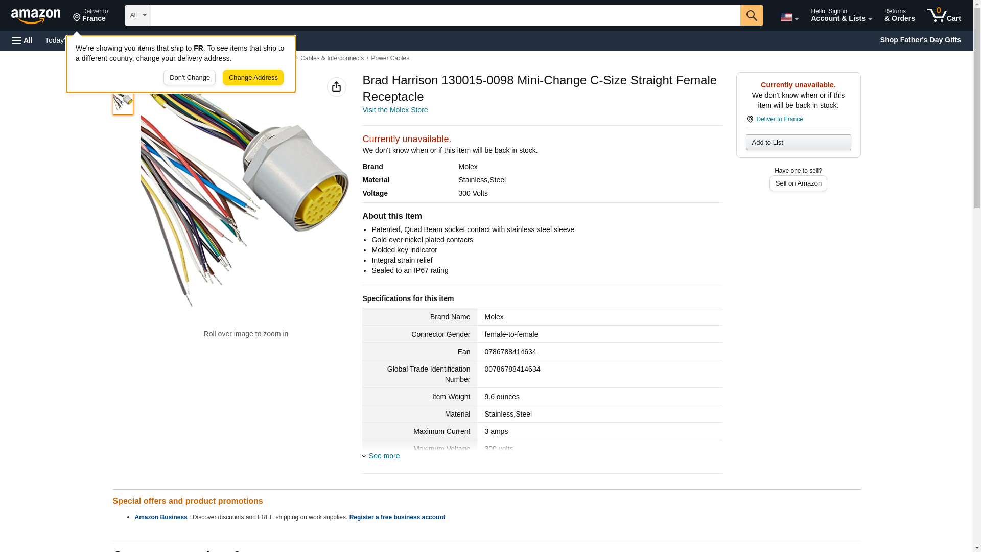Open the All hamburger menu
The width and height of the screenshot is (981, 552).
point(22,40)
